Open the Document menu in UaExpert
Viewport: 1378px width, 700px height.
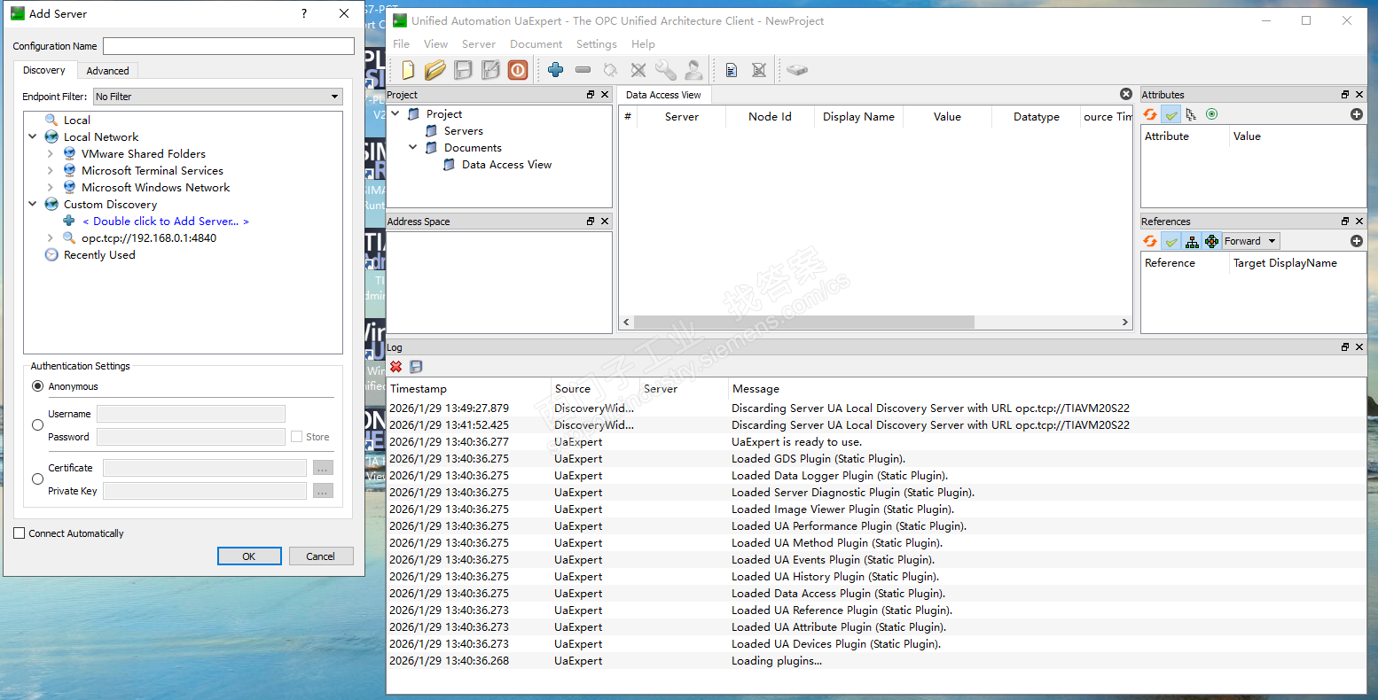pyautogui.click(x=536, y=44)
